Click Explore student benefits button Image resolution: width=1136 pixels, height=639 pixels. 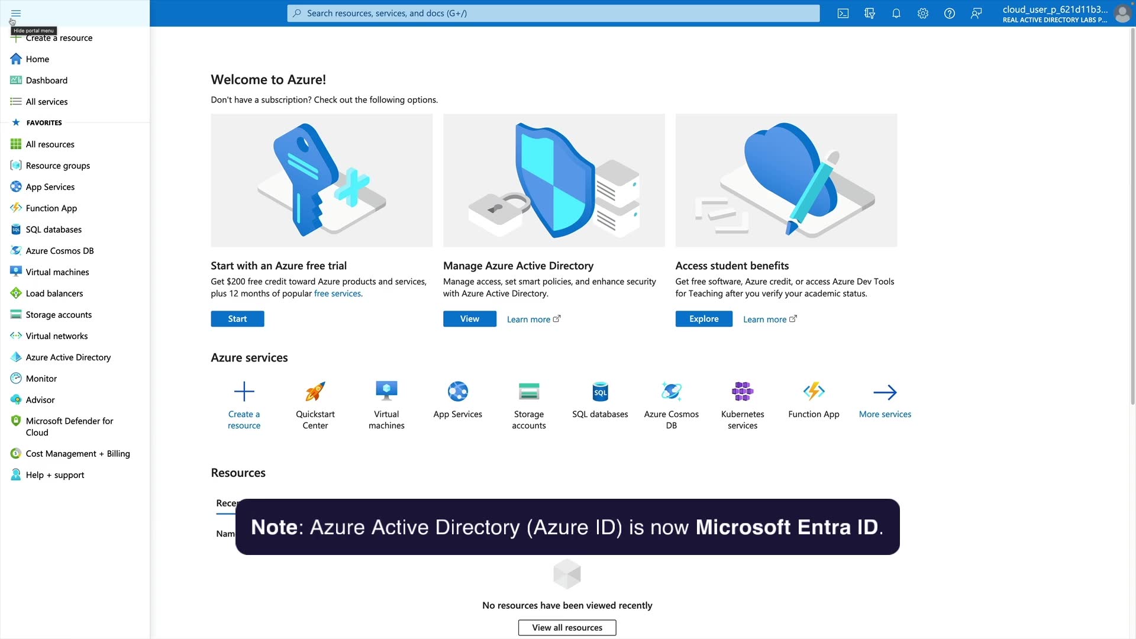[x=703, y=319]
